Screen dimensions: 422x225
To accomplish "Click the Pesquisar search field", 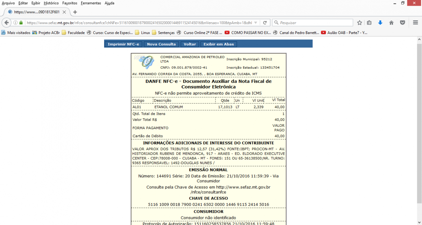I will pos(313,23).
